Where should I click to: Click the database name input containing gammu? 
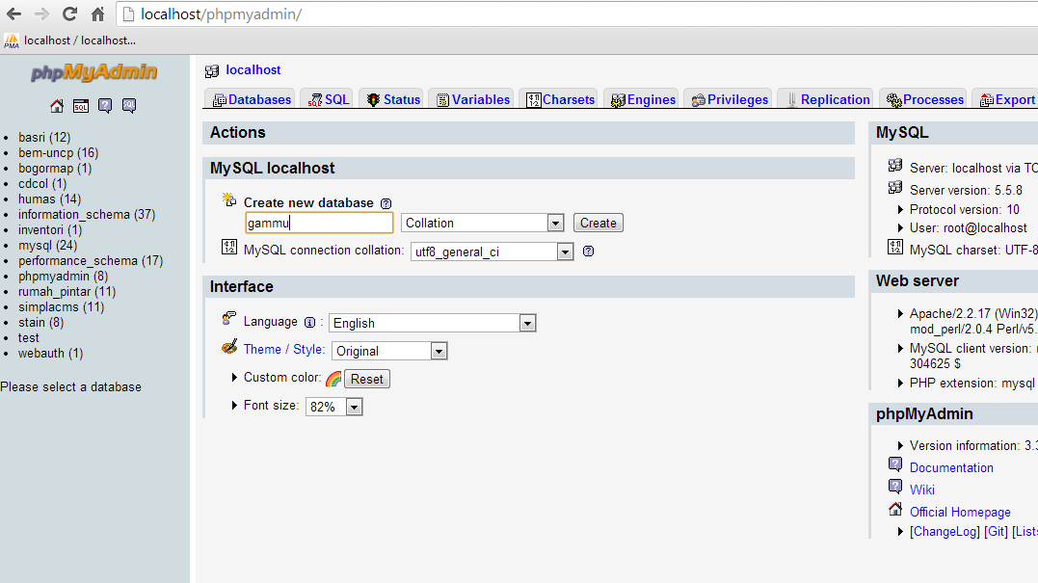pyautogui.click(x=319, y=223)
